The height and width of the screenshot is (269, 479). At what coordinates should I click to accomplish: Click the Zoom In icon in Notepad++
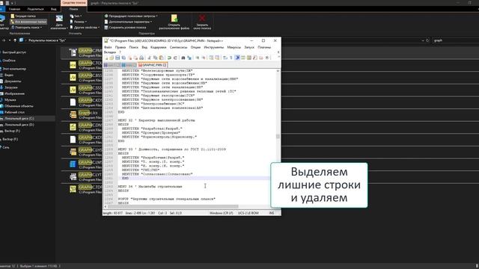coord(197,58)
